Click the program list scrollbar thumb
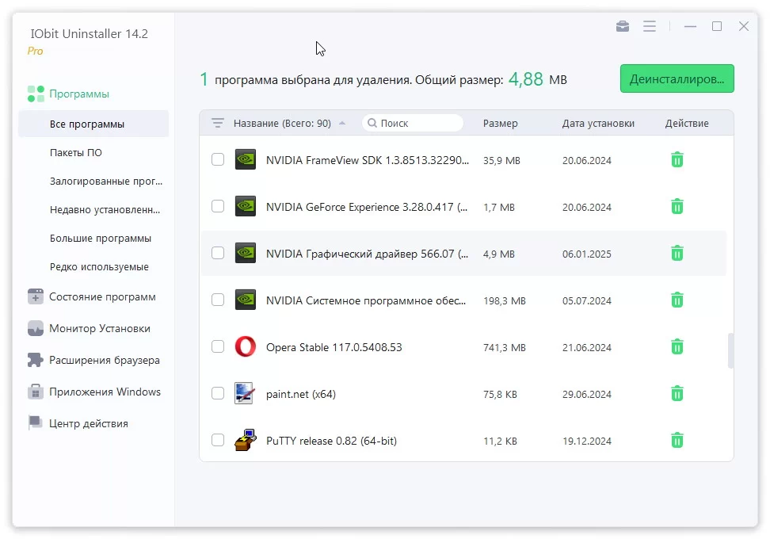The width and height of the screenshot is (770, 539). click(x=730, y=350)
